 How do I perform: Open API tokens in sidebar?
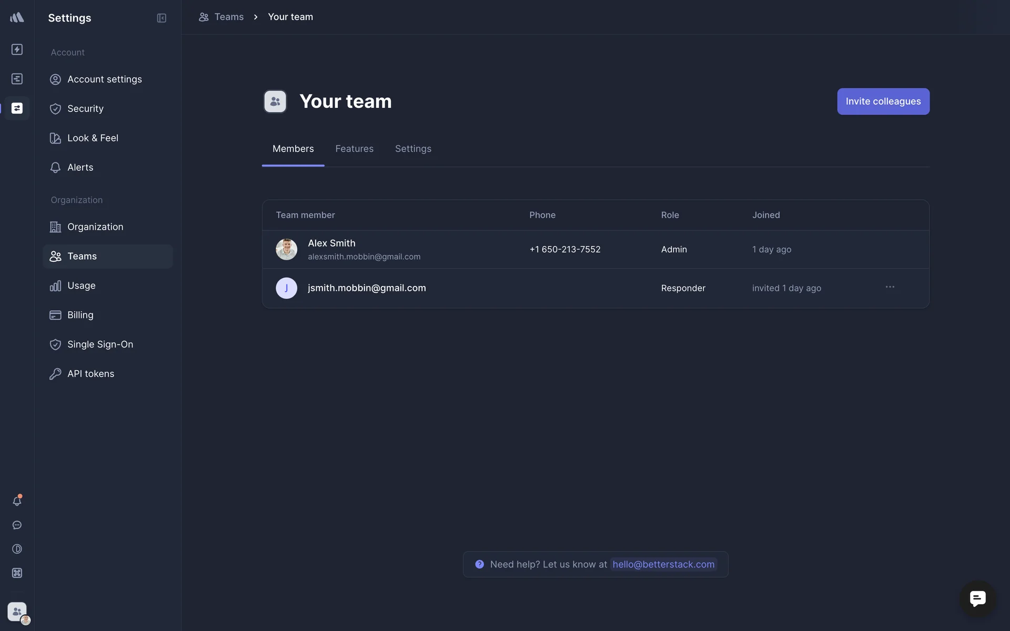[90, 374]
